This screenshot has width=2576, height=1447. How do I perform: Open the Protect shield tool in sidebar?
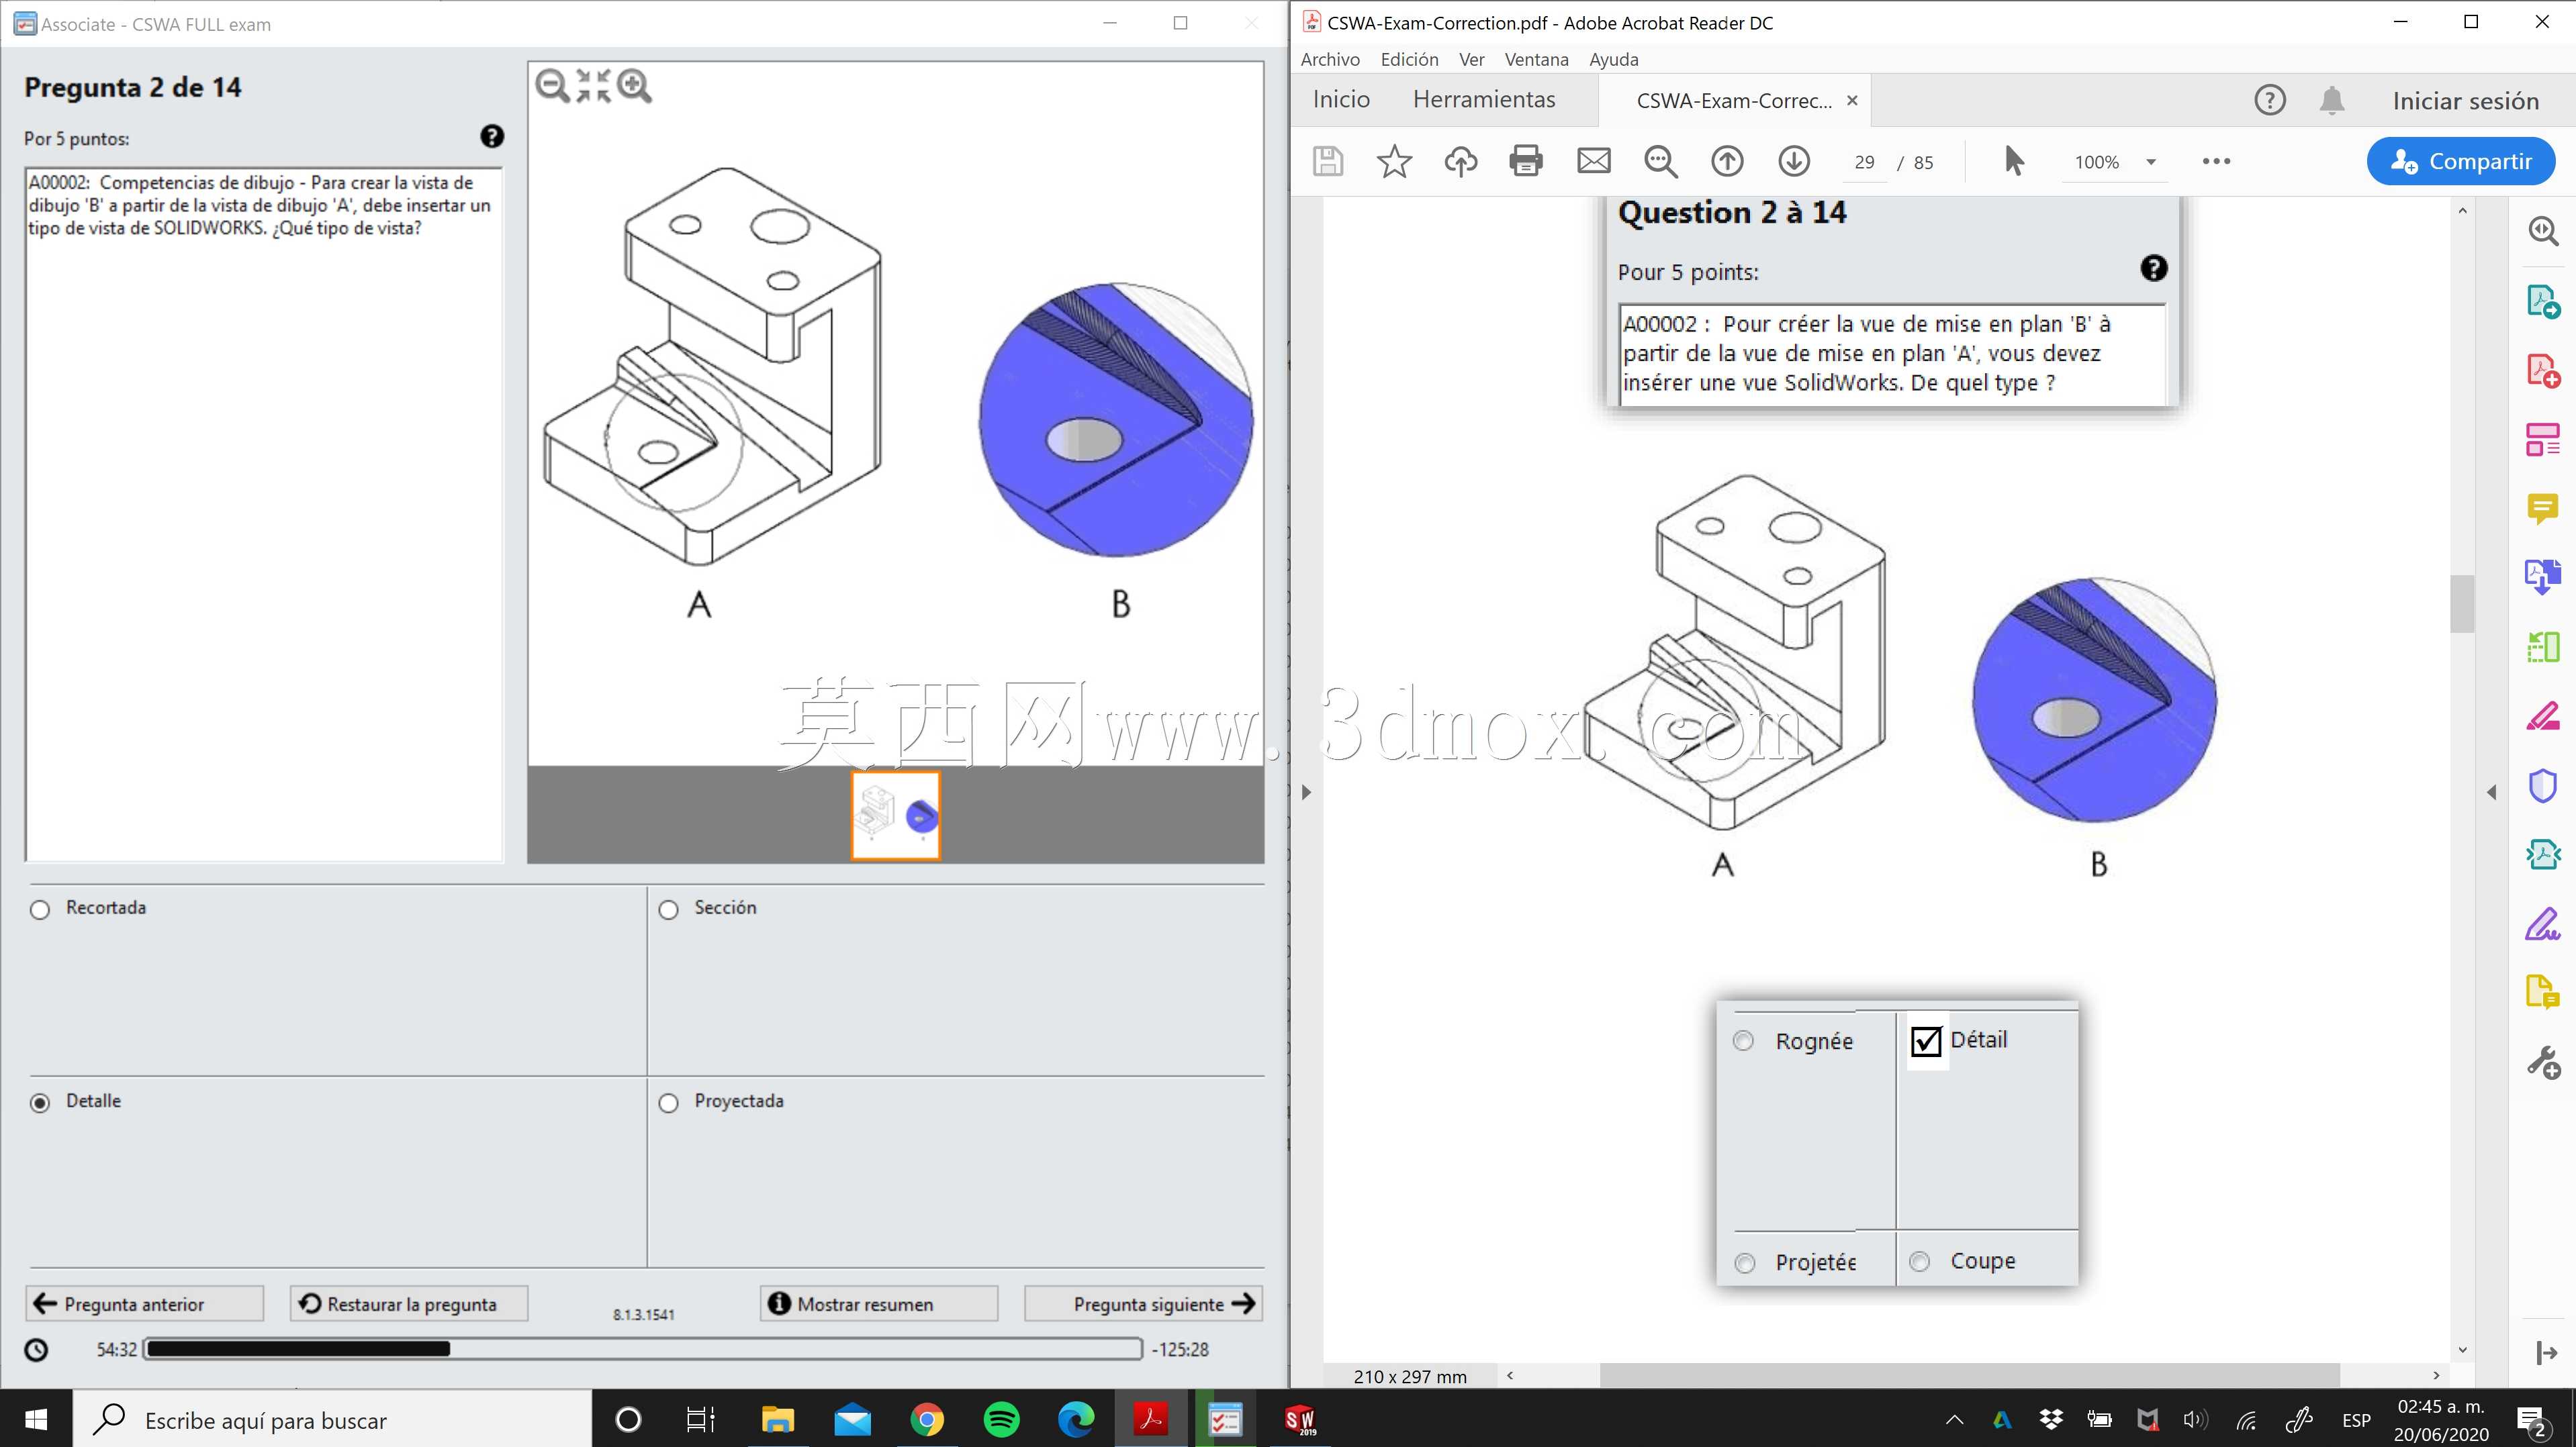click(x=2543, y=785)
